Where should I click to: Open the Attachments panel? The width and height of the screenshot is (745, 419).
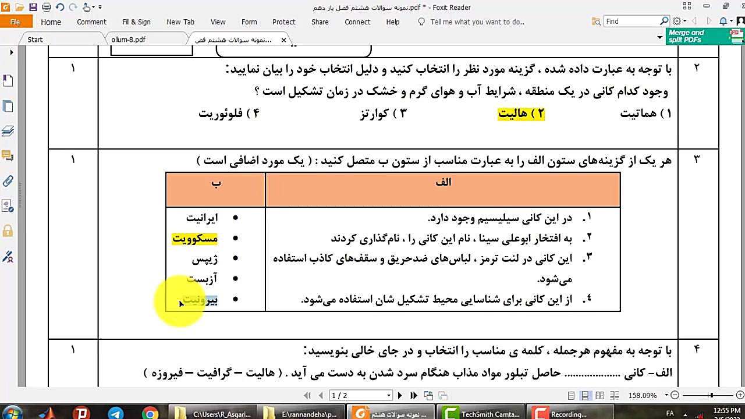(x=8, y=179)
